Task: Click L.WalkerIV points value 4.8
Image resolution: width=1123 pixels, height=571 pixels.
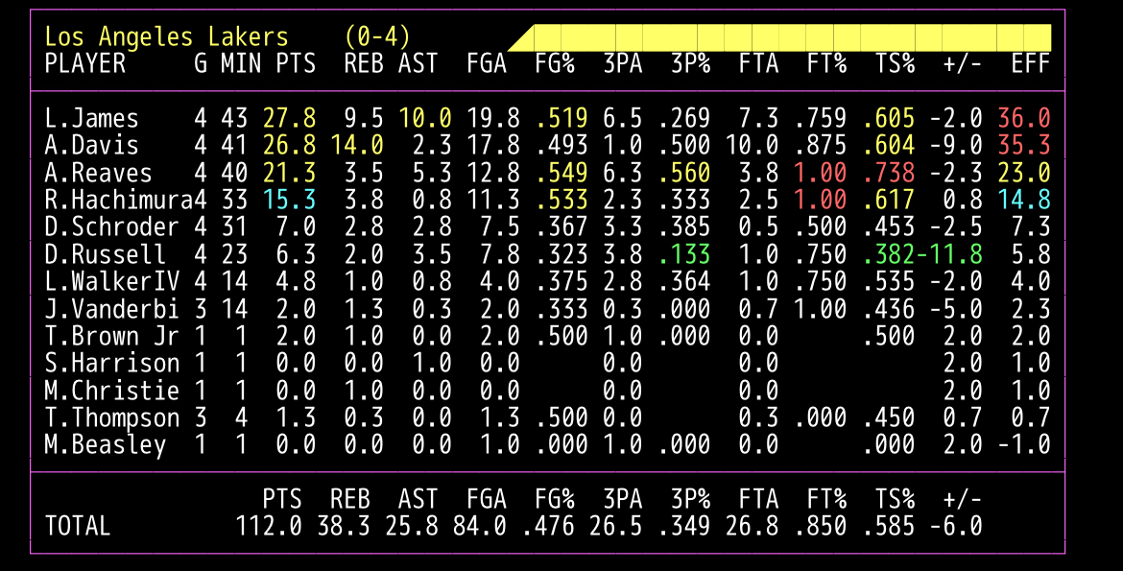Action: pos(296,281)
